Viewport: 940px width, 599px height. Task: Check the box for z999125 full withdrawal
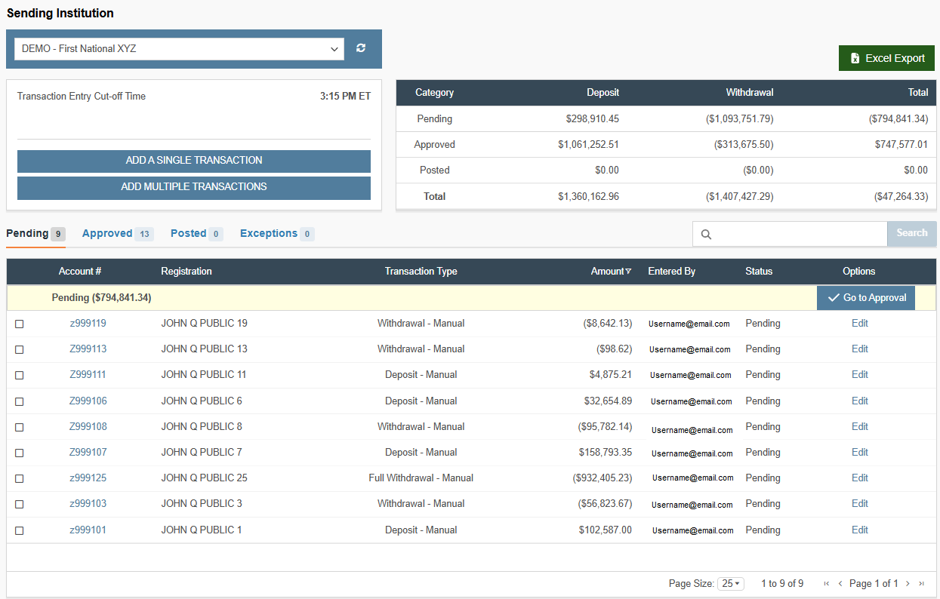click(20, 478)
